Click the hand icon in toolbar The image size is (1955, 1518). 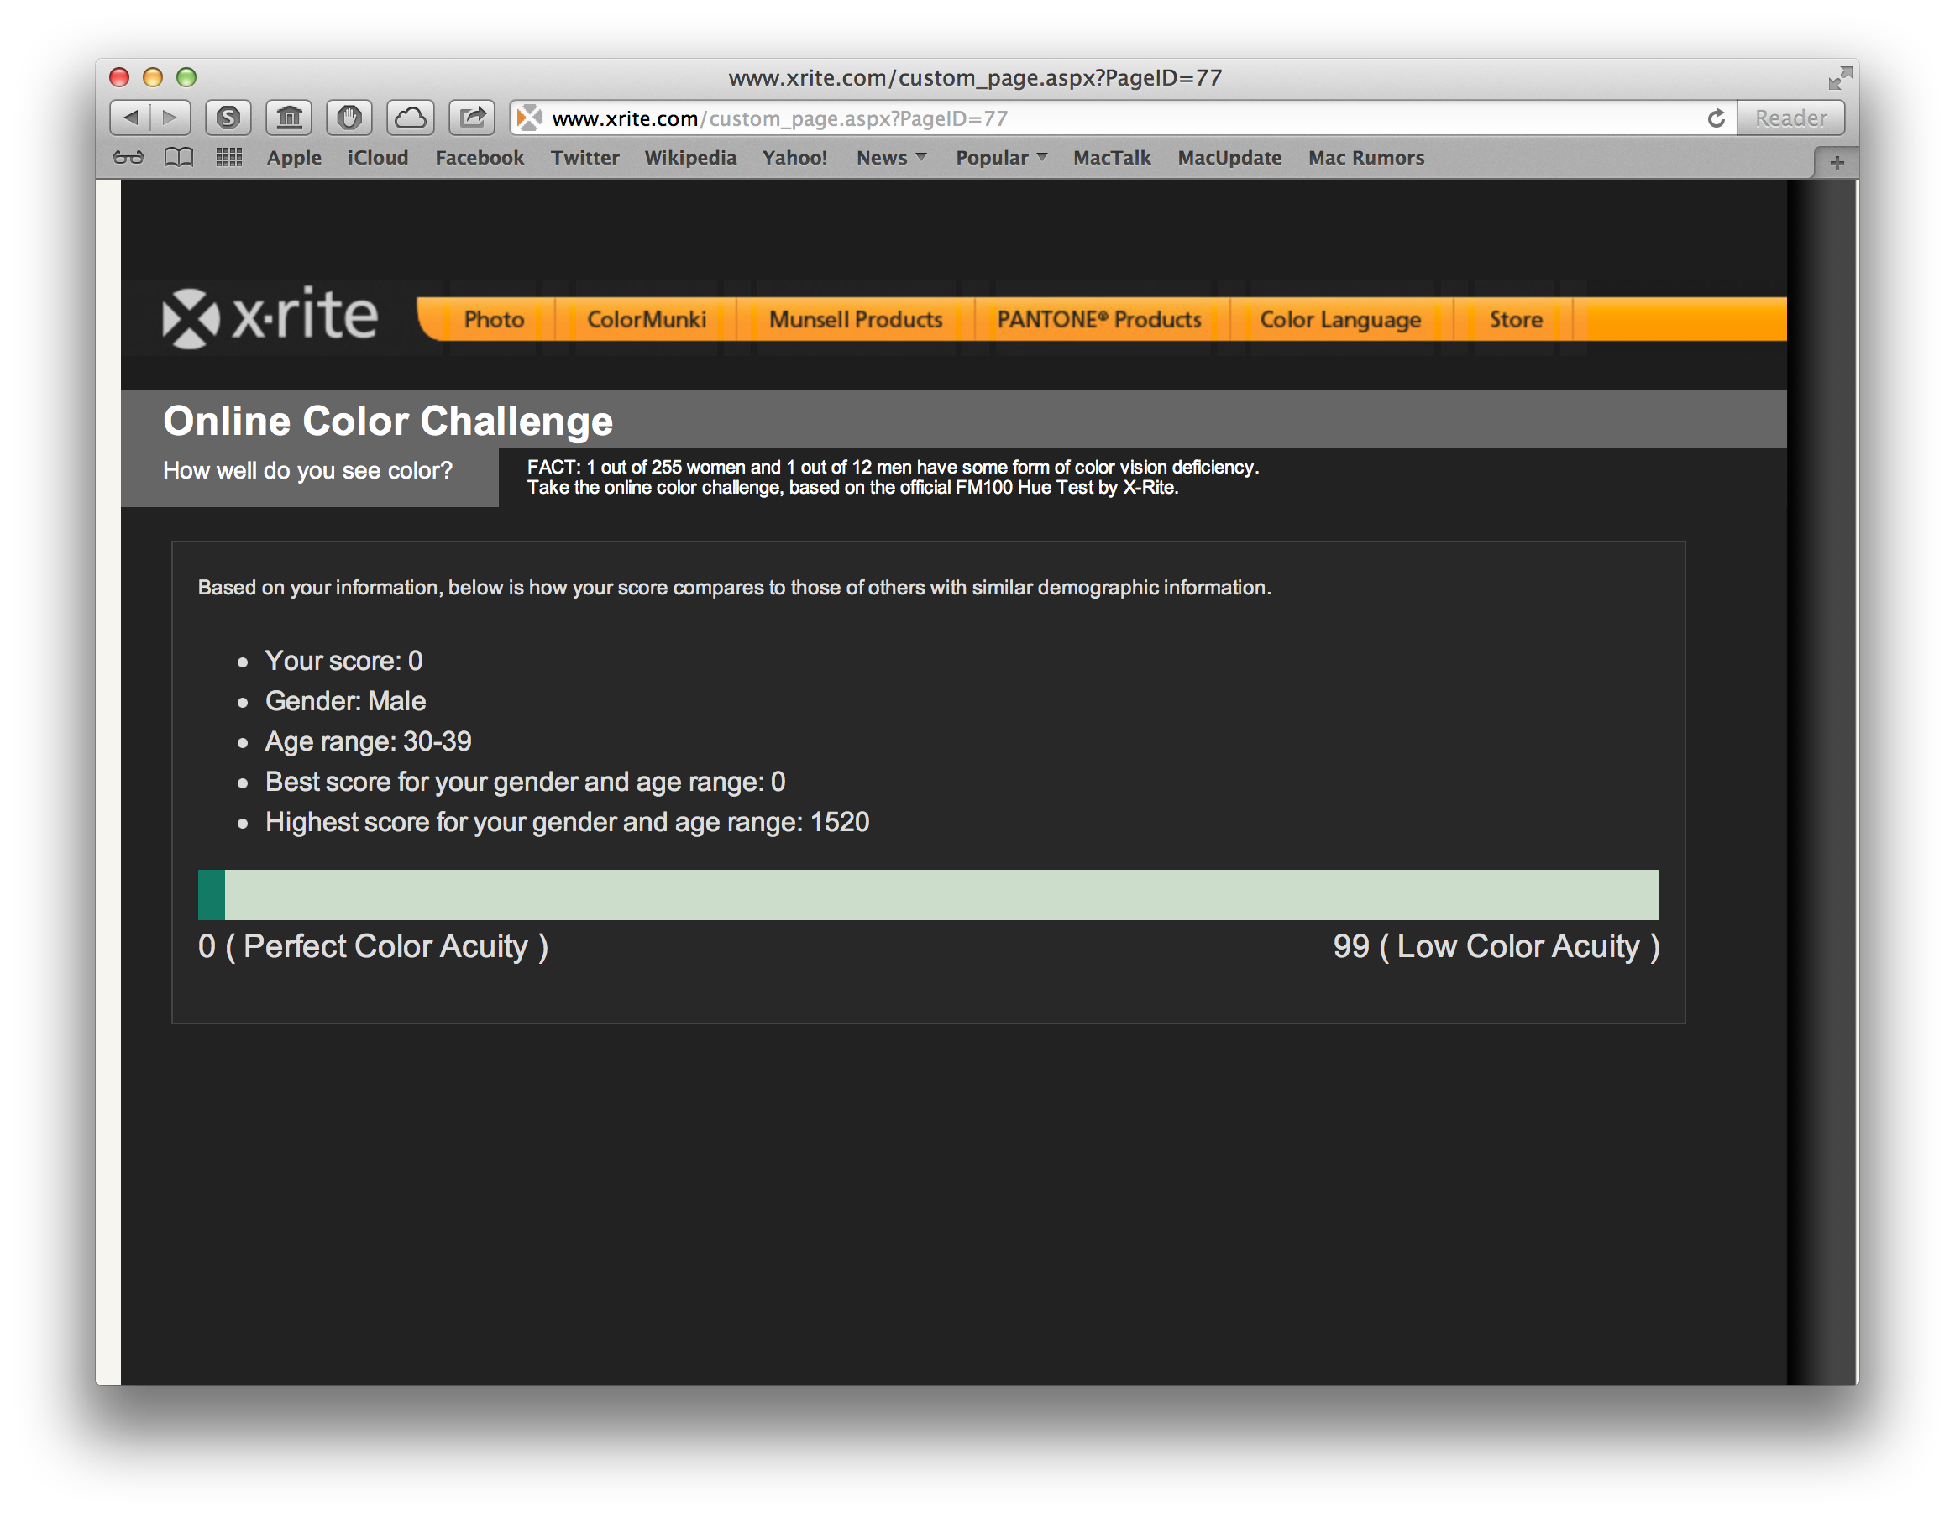point(349,118)
